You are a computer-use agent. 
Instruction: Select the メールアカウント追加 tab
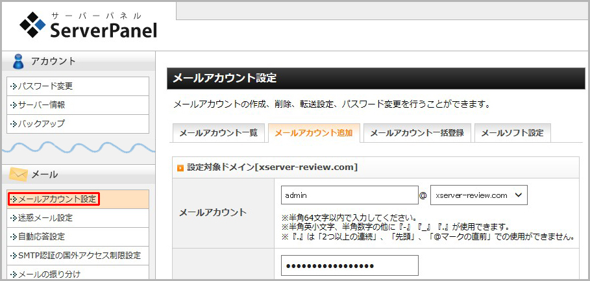(x=313, y=132)
